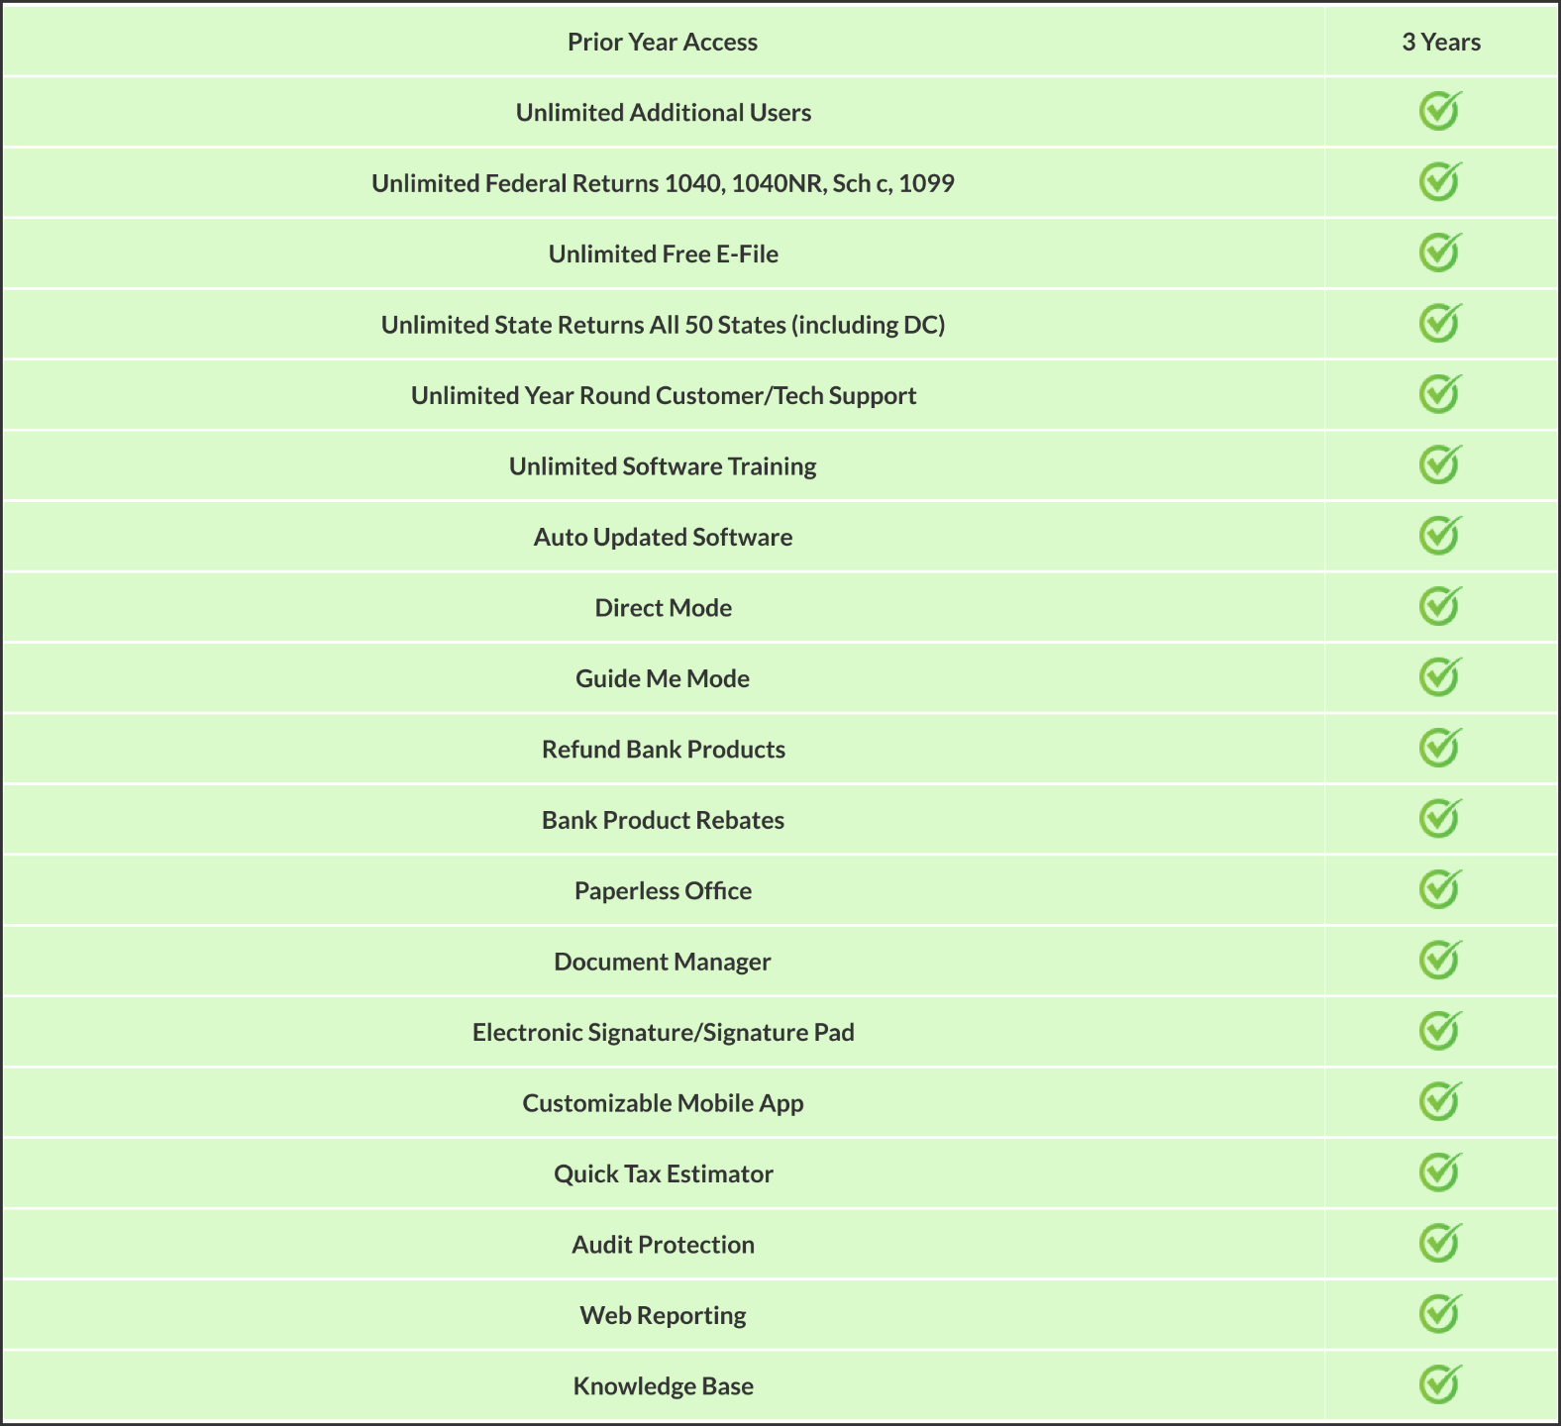1561x1426 pixels.
Task: Click the checkmark for Refund Bank Products
Action: click(1440, 748)
